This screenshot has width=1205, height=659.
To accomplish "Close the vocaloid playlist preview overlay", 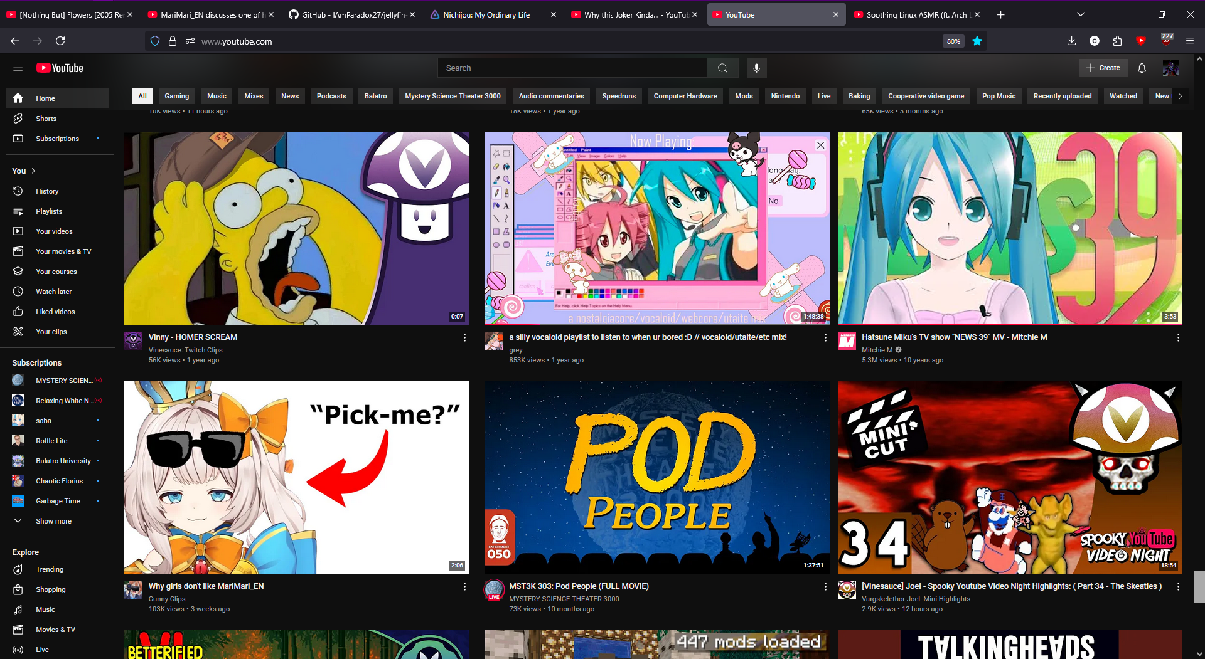I will 820,145.
